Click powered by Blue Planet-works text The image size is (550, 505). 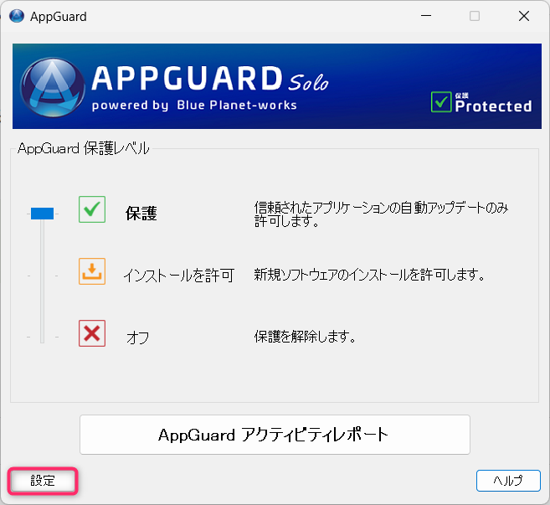click(194, 106)
